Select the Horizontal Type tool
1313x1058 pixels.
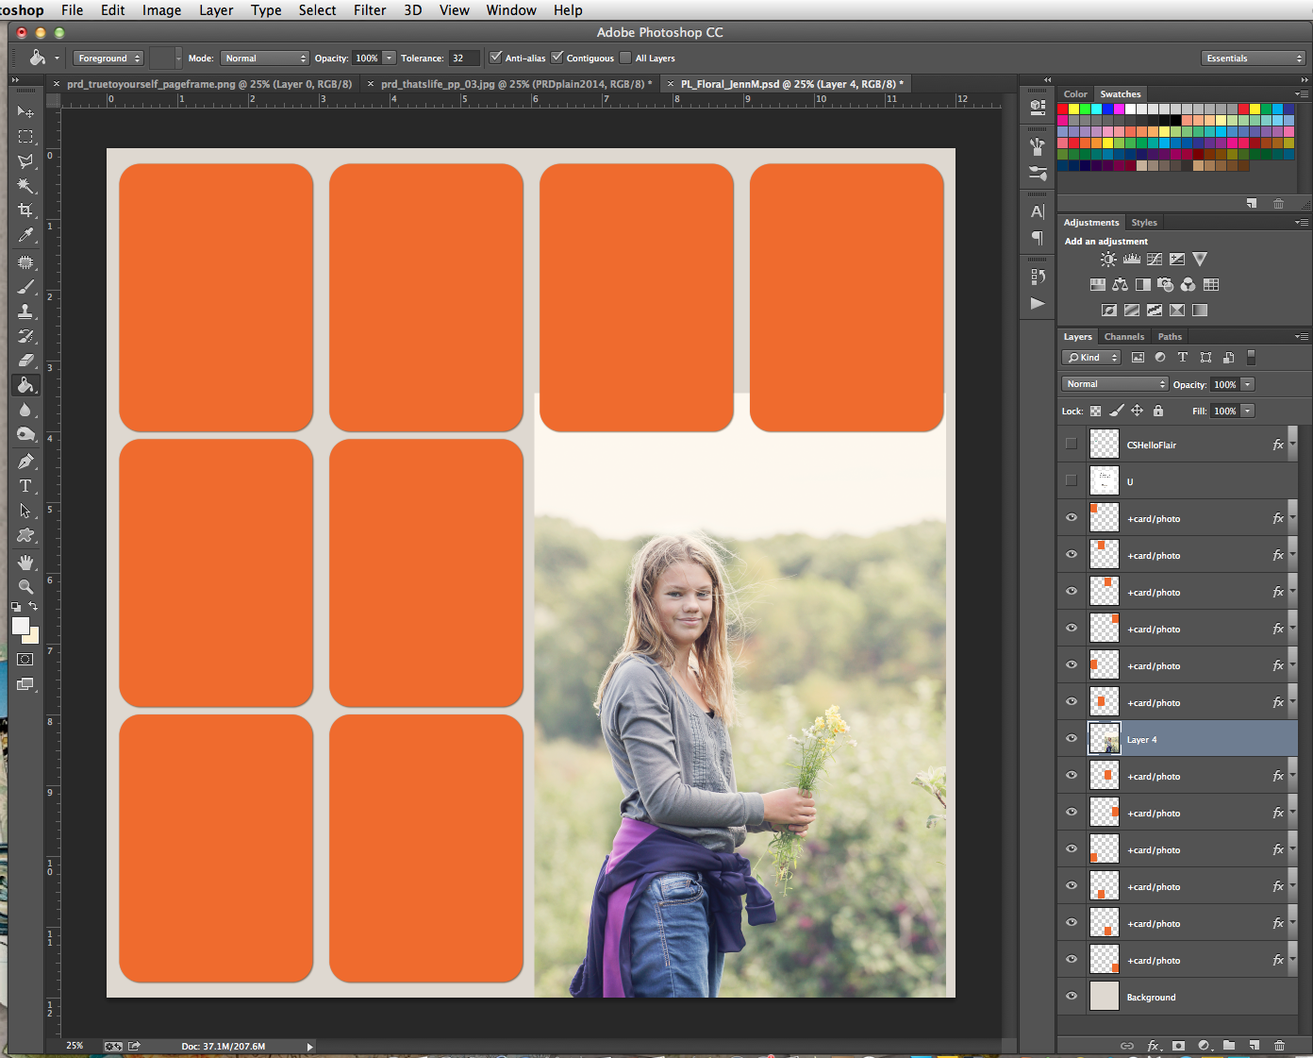tap(25, 486)
